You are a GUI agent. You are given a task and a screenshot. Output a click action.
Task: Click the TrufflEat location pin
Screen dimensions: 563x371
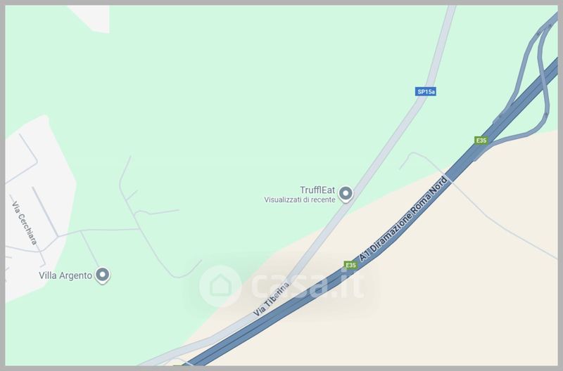pyautogui.click(x=346, y=194)
